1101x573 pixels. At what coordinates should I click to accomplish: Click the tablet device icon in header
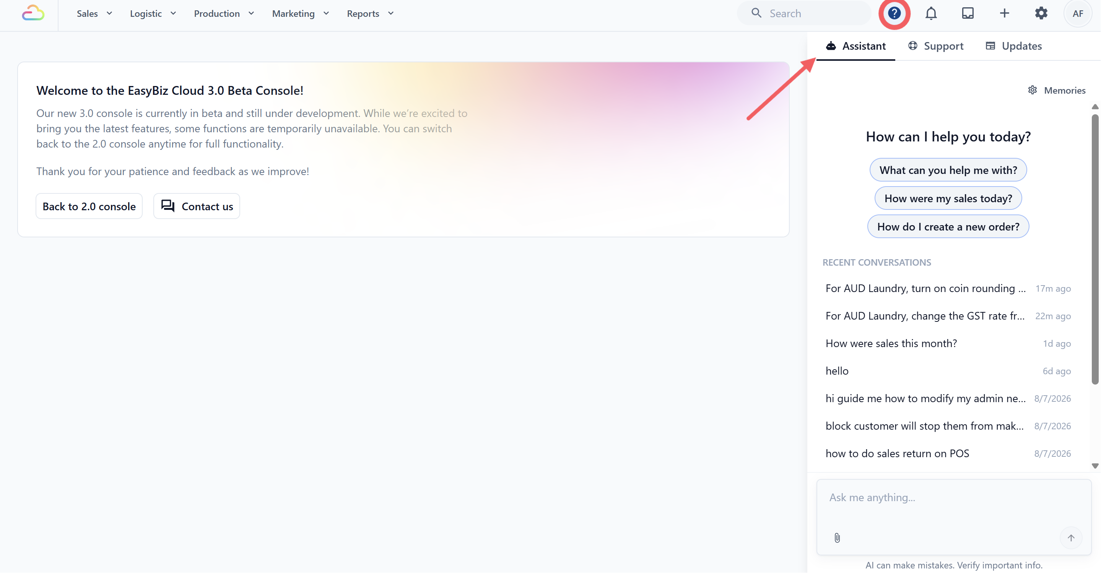tap(968, 13)
